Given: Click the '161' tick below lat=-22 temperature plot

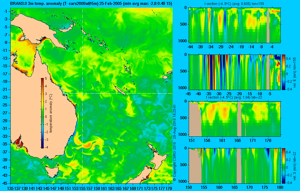Looking at the screenshot, I should click(x=222, y=140).
